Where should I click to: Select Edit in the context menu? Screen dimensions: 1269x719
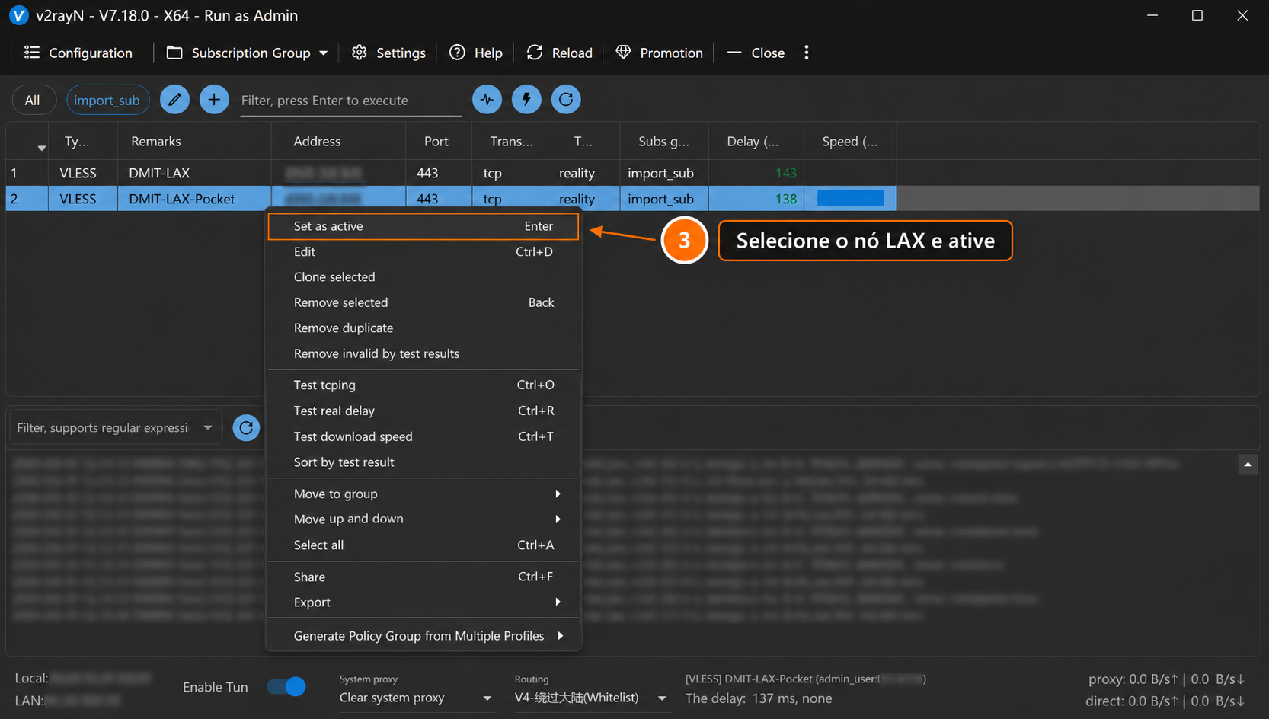click(x=424, y=251)
